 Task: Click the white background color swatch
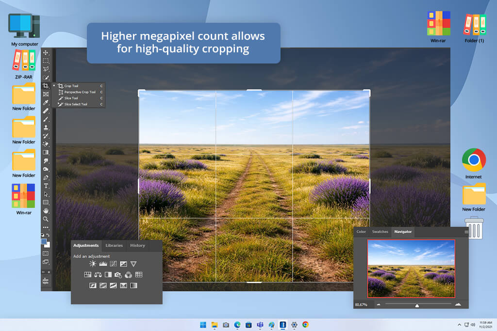[x=48, y=245]
